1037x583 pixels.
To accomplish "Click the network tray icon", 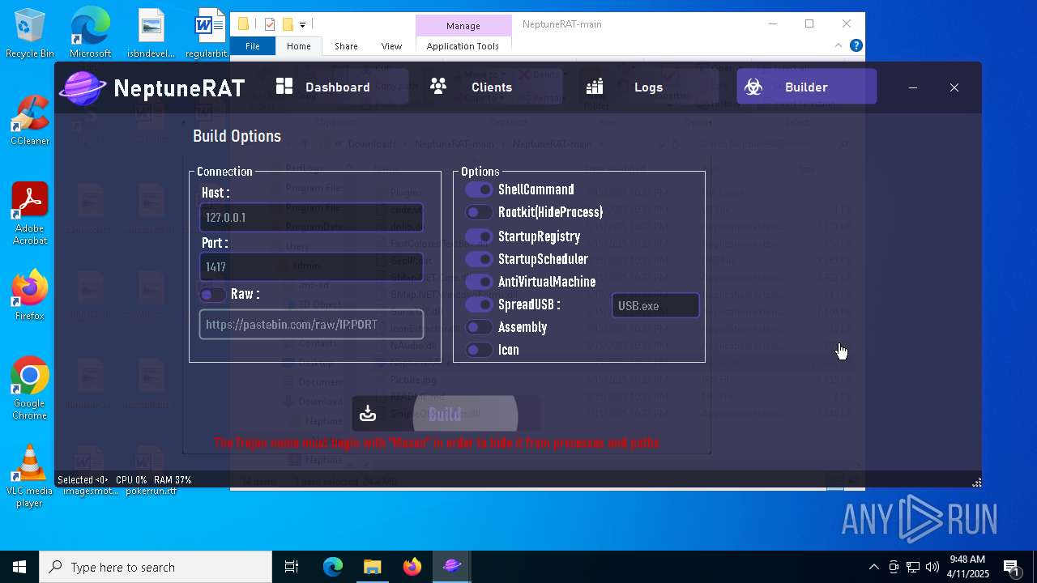I will click(913, 567).
